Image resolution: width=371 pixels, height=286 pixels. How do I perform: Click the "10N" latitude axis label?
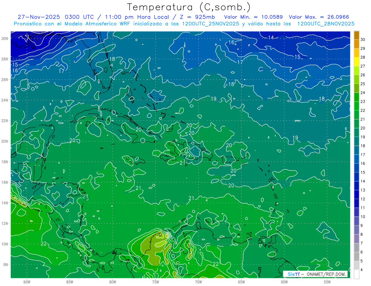pos(5,244)
